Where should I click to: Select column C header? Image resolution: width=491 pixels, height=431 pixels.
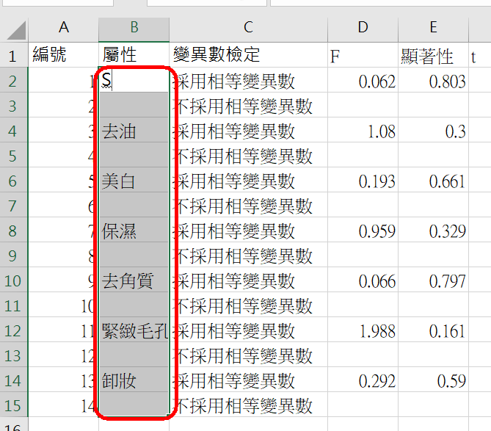248,28
